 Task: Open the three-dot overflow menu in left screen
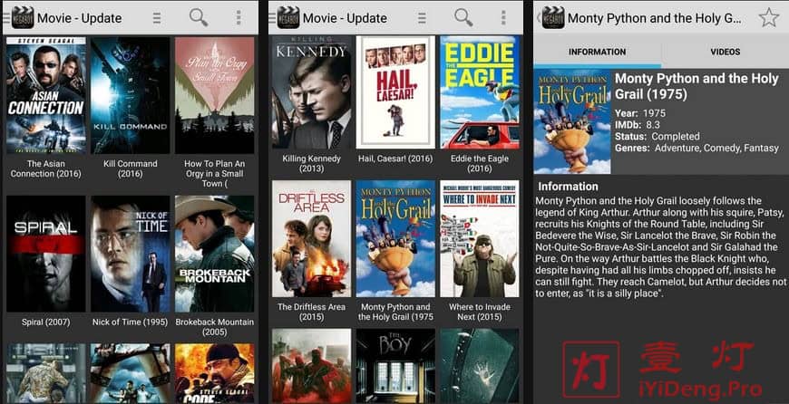click(x=239, y=17)
